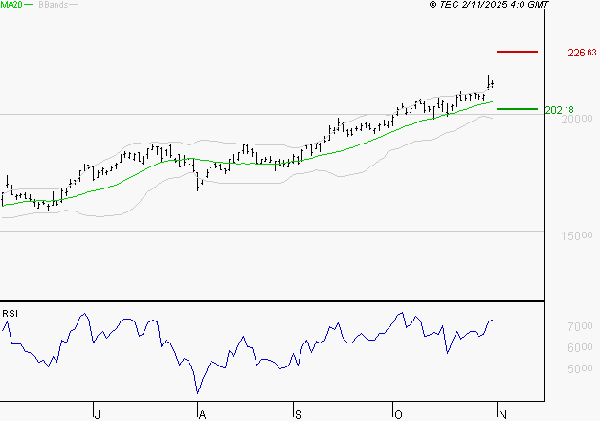
Task: Click the MA20 legend label
Action: (11, 5)
